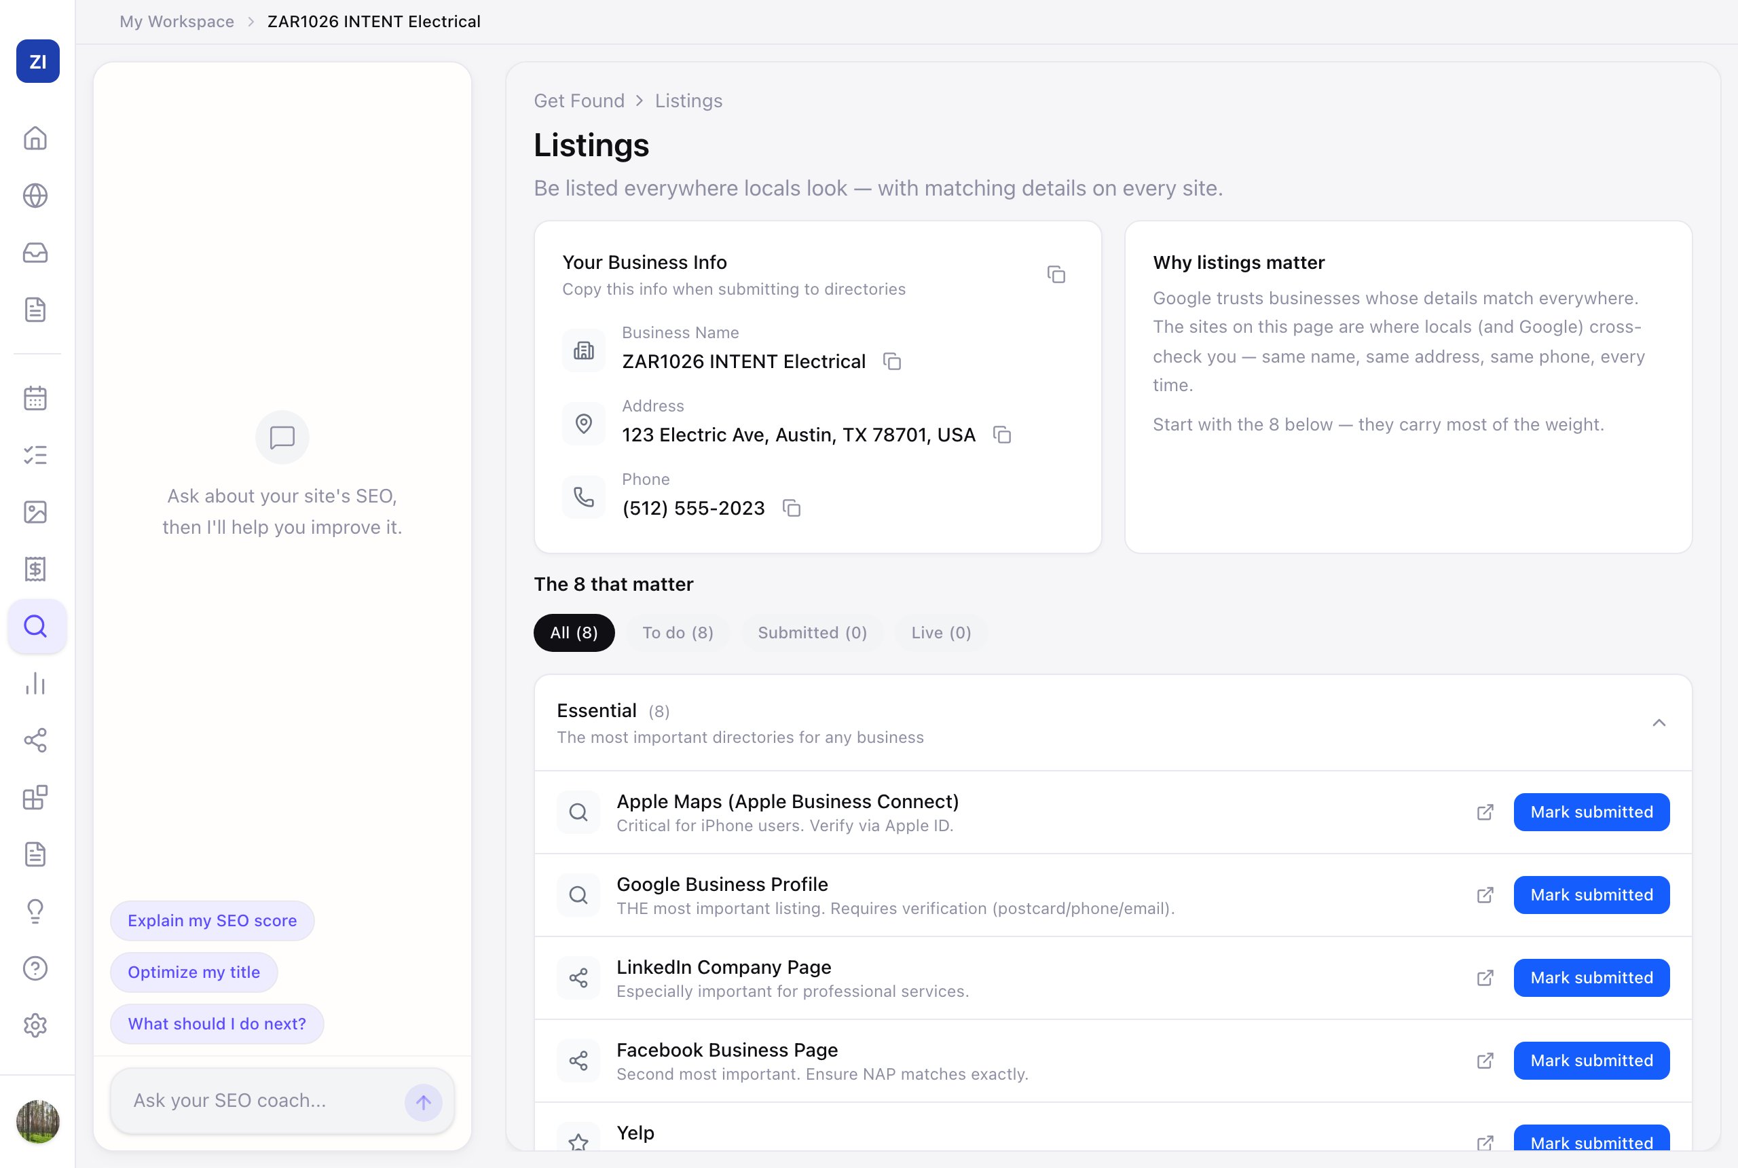Click the Listings breadcrumb item
Viewport: 1738px width, 1168px height.
689,101
